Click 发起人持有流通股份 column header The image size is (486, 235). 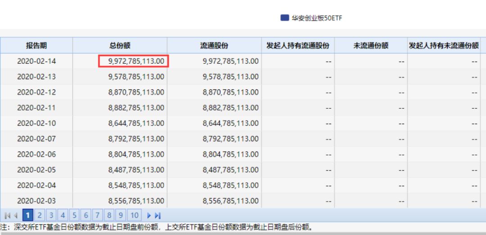[298, 45]
